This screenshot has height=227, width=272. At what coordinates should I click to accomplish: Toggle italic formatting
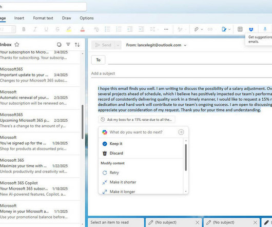pyautogui.click(x=35, y=29)
